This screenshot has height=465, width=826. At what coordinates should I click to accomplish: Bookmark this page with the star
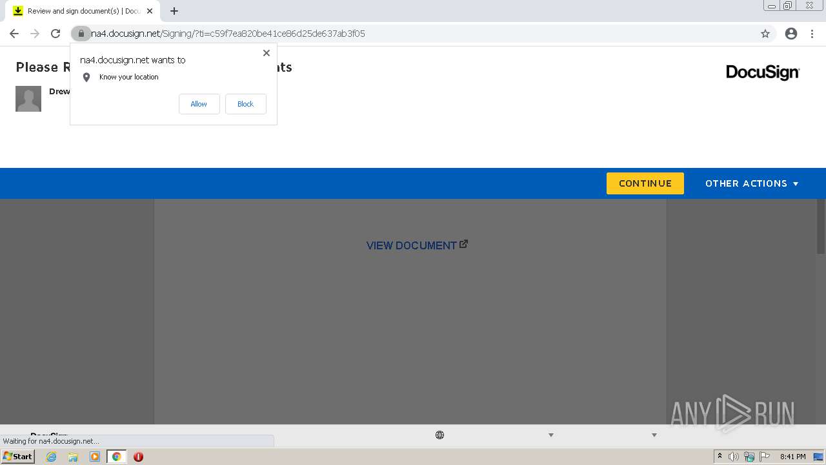(765, 34)
